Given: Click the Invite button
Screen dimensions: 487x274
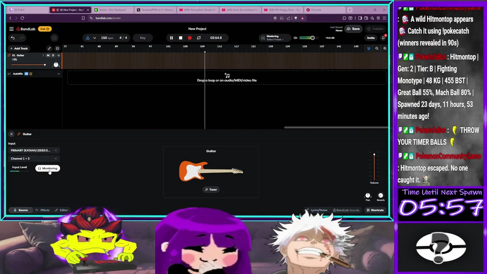Looking at the screenshot, I should click(x=371, y=38).
